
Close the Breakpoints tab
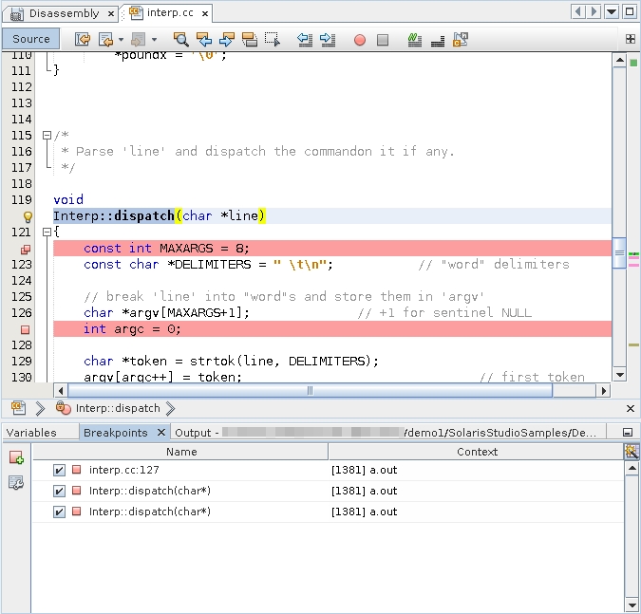click(161, 432)
